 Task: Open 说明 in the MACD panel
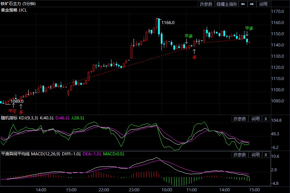[x=255, y=155]
